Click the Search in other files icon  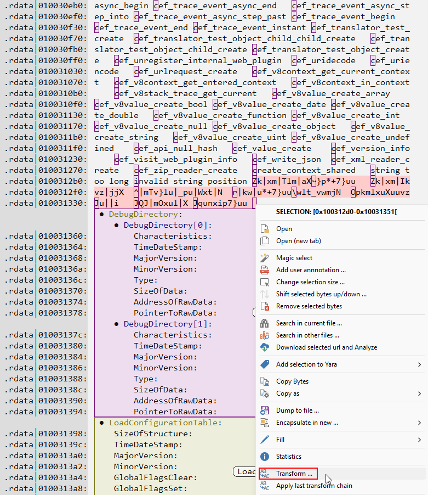pyautogui.click(x=265, y=335)
